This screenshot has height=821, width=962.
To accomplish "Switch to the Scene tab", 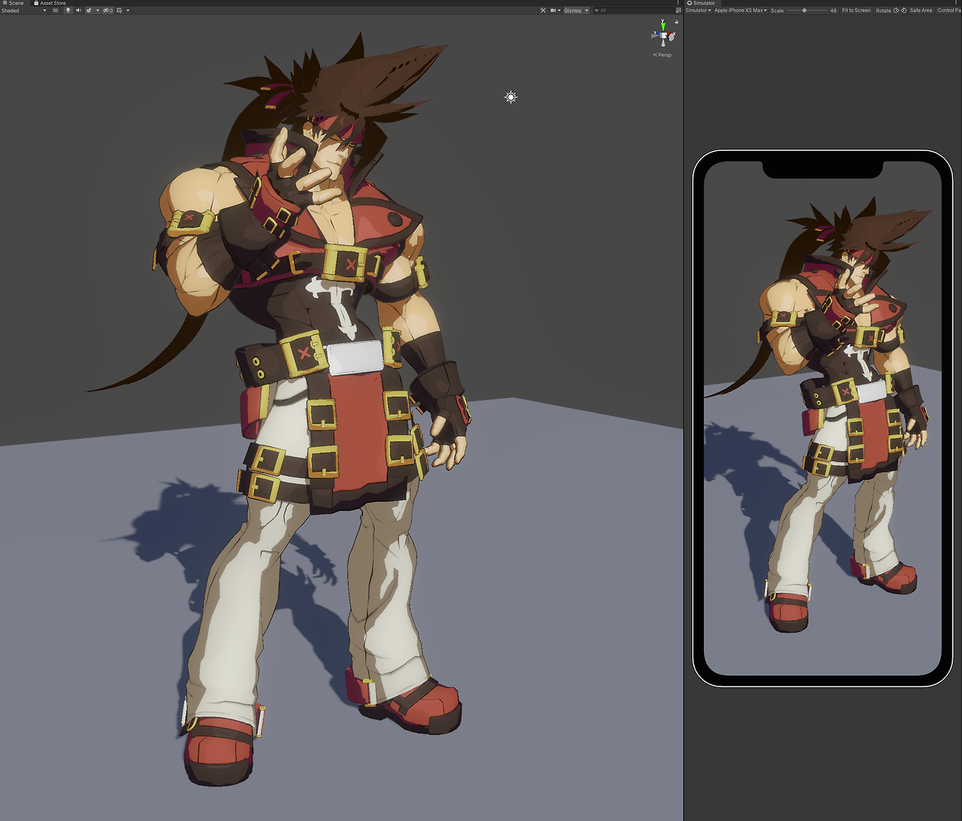I will pos(13,3).
